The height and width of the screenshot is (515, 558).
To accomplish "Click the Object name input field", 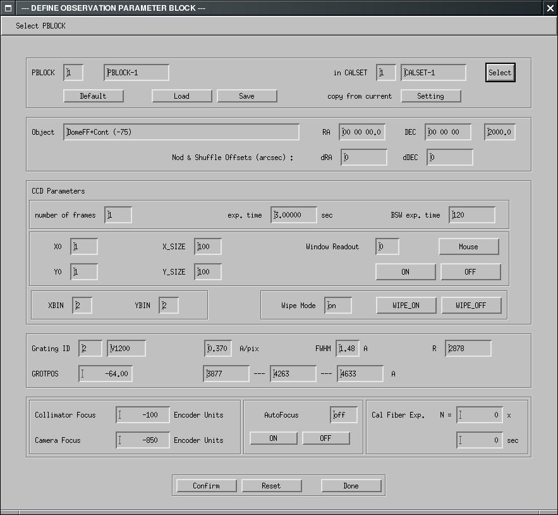I will (x=181, y=132).
